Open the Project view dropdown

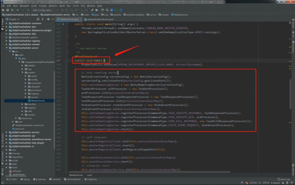coord(13,19)
